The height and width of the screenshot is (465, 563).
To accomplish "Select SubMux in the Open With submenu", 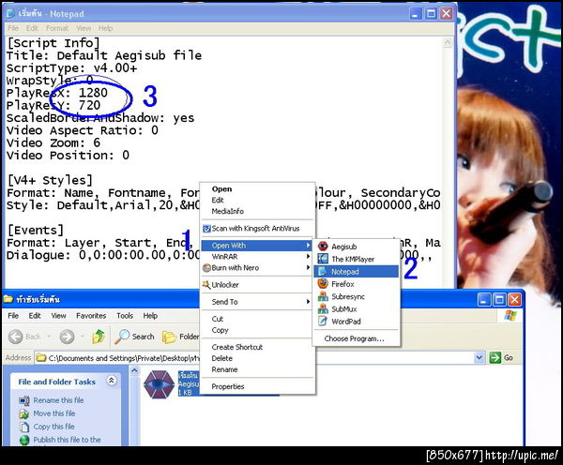I will [357, 309].
